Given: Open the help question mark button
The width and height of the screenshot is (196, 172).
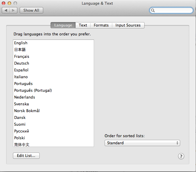Looking at the screenshot, I should tap(181, 156).
